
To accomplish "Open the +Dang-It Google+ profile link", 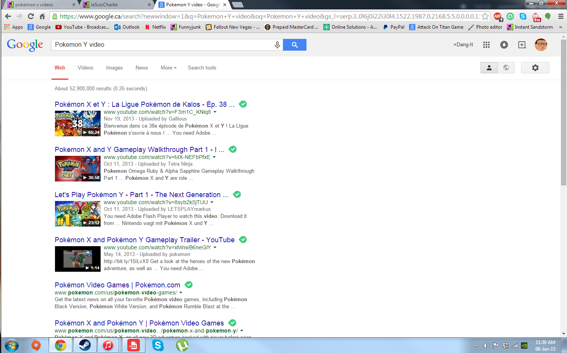I will (463, 45).
